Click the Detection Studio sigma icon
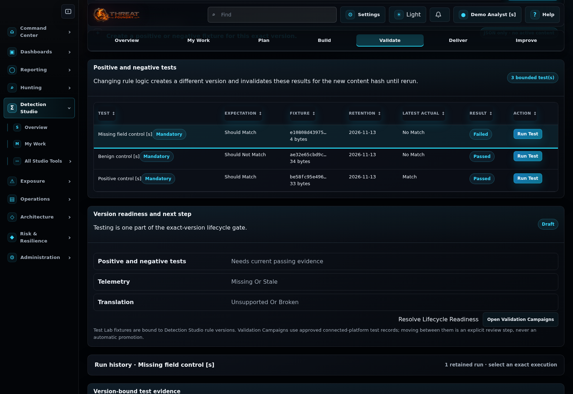573x394 pixels. [12, 108]
